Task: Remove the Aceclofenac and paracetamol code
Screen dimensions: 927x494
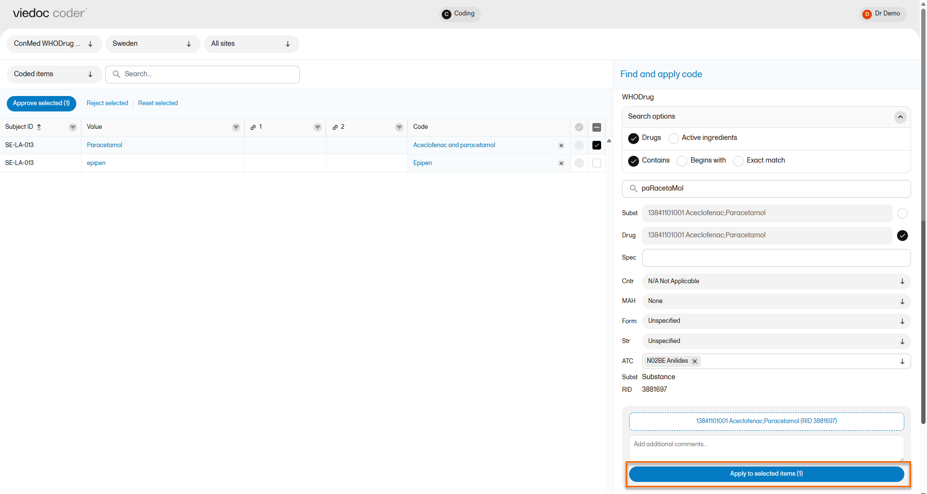Action: [x=561, y=146]
